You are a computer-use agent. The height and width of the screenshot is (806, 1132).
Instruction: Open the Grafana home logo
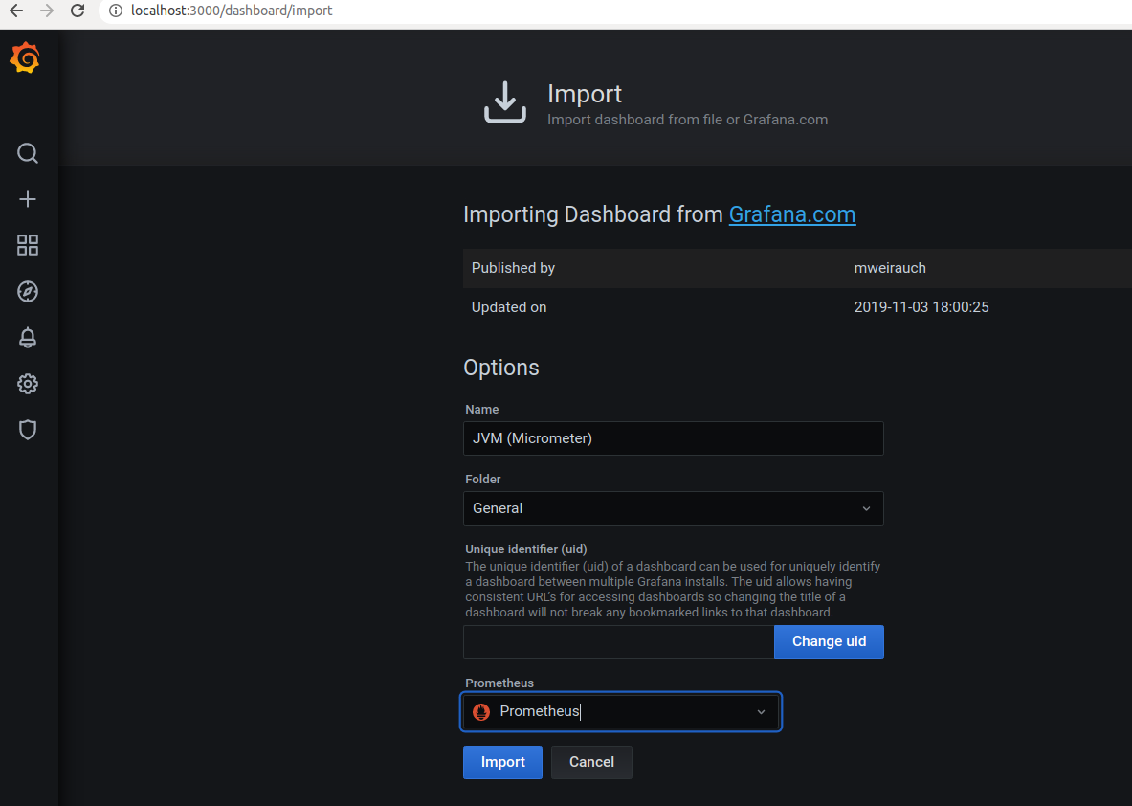[25, 57]
